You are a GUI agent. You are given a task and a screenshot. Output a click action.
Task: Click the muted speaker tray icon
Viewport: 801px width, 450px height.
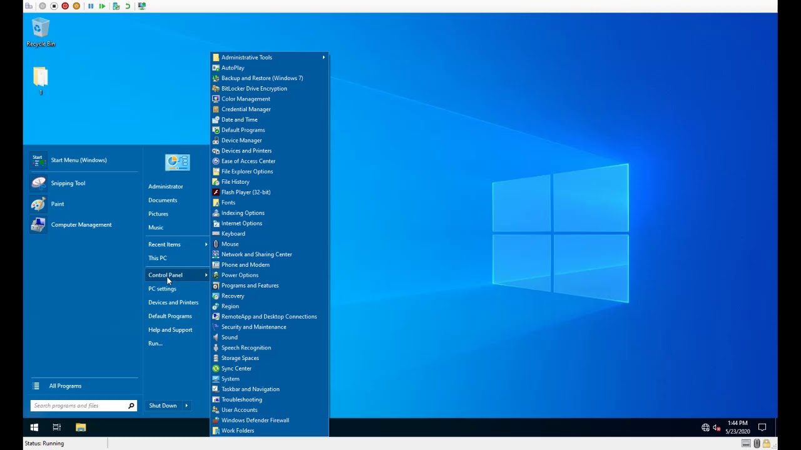click(717, 427)
